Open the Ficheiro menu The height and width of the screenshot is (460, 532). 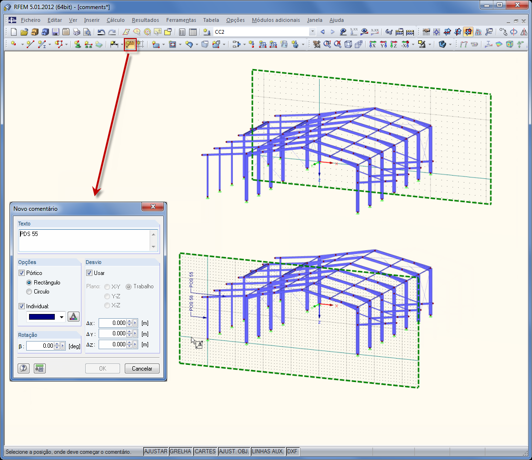point(30,20)
